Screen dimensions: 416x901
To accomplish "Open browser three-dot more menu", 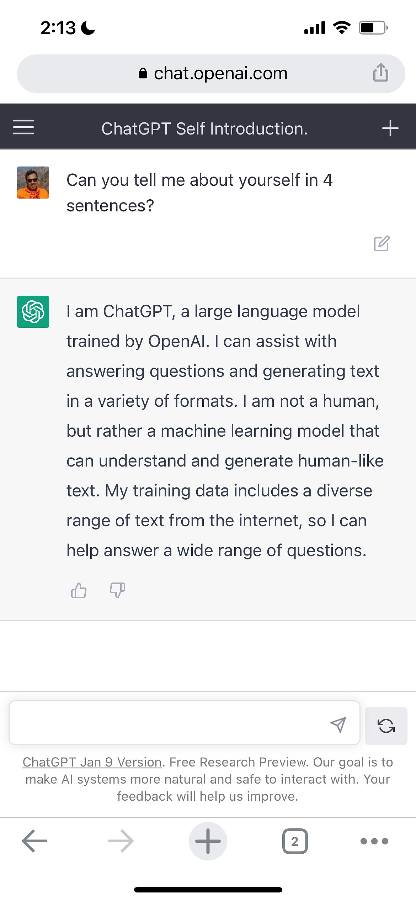I will (x=374, y=841).
